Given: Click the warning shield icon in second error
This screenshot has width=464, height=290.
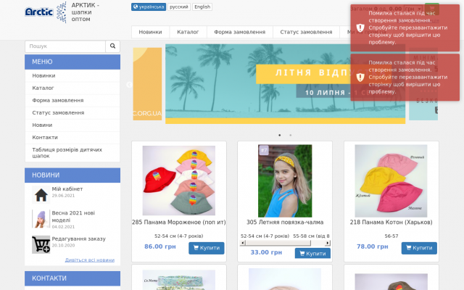Looking at the screenshot, I should pyautogui.click(x=360, y=78).
